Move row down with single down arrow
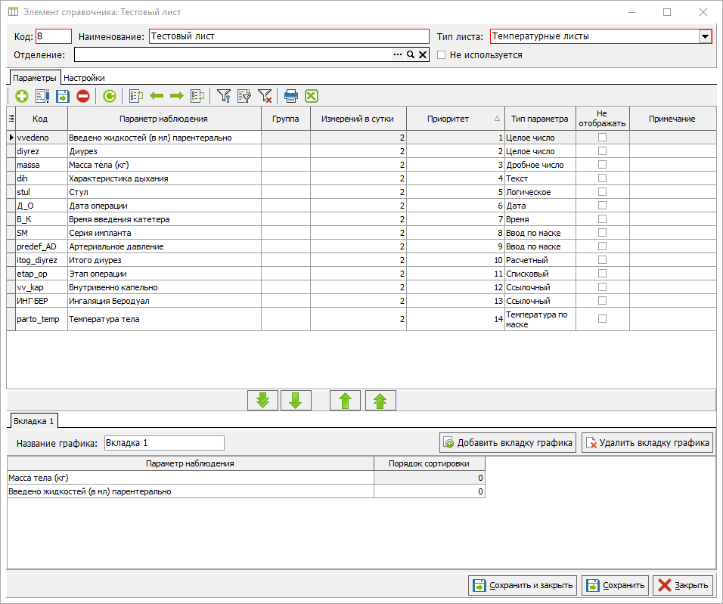 coord(296,400)
